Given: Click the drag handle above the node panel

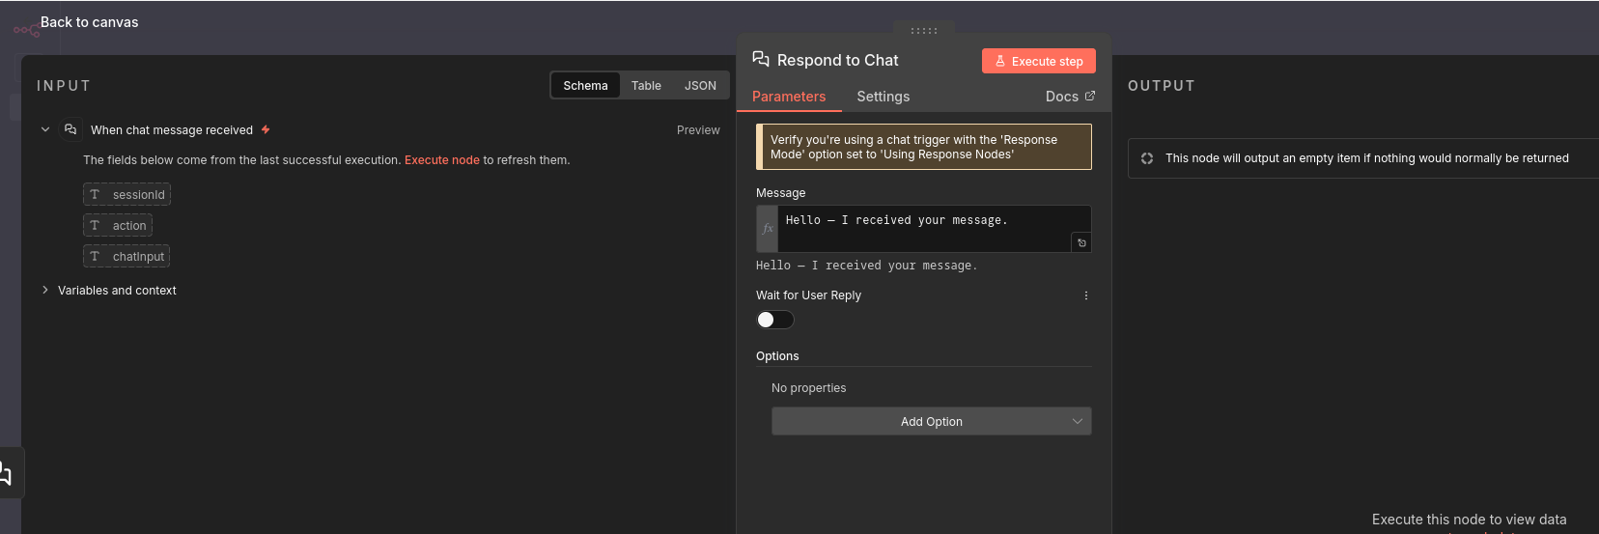Looking at the screenshot, I should click(924, 31).
